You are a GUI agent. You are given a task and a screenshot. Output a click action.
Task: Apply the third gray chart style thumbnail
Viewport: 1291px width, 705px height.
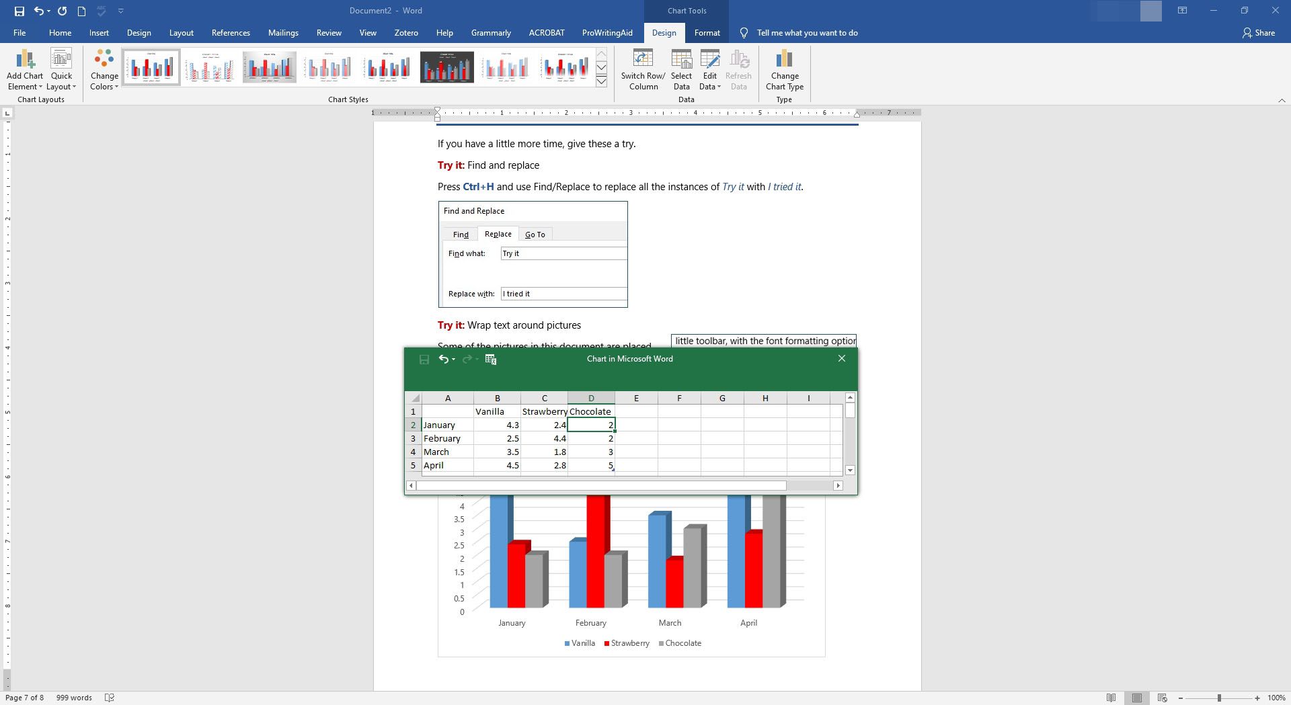(269, 67)
